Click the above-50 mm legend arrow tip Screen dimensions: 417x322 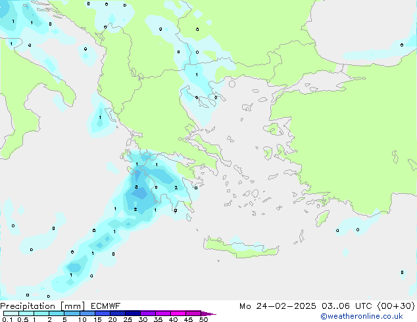coord(208,314)
